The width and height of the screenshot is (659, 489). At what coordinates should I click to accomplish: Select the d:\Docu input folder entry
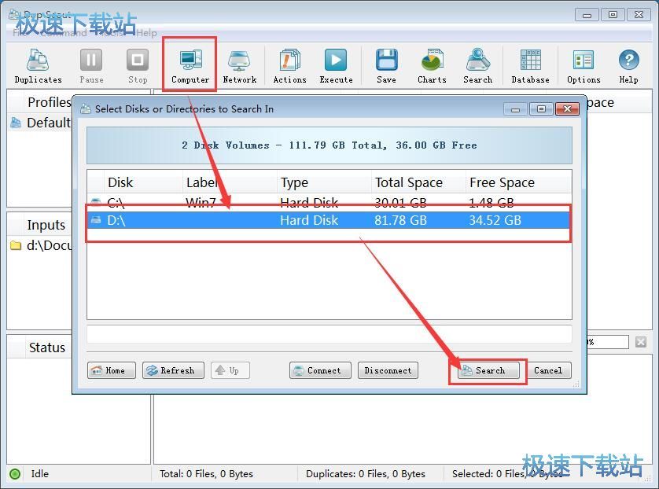[x=41, y=245]
